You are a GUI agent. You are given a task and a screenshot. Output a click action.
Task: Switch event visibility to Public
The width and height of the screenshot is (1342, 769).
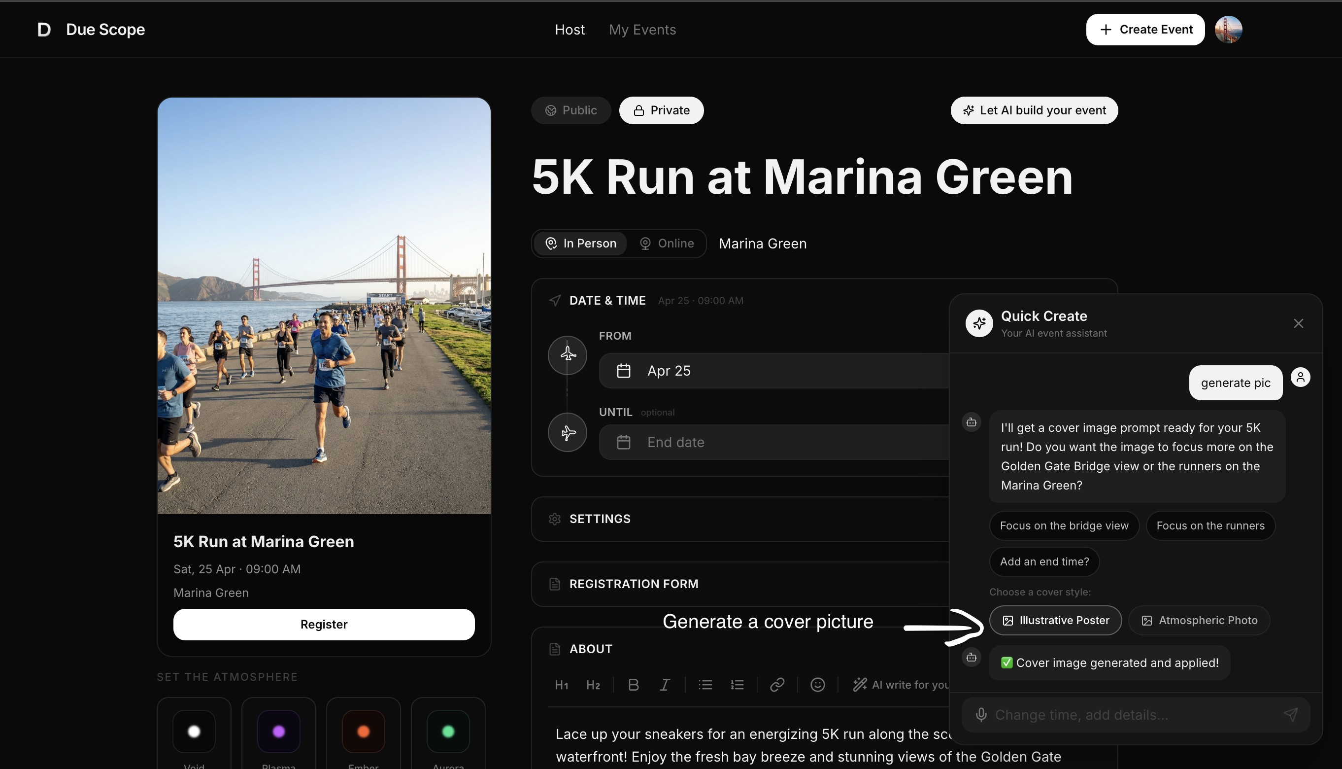(570, 110)
